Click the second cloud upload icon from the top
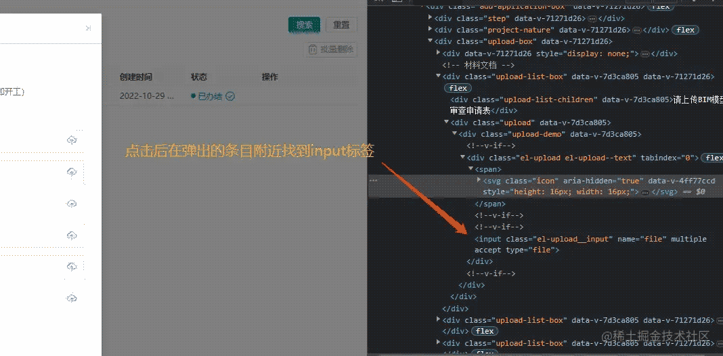723x356 pixels. [72, 172]
